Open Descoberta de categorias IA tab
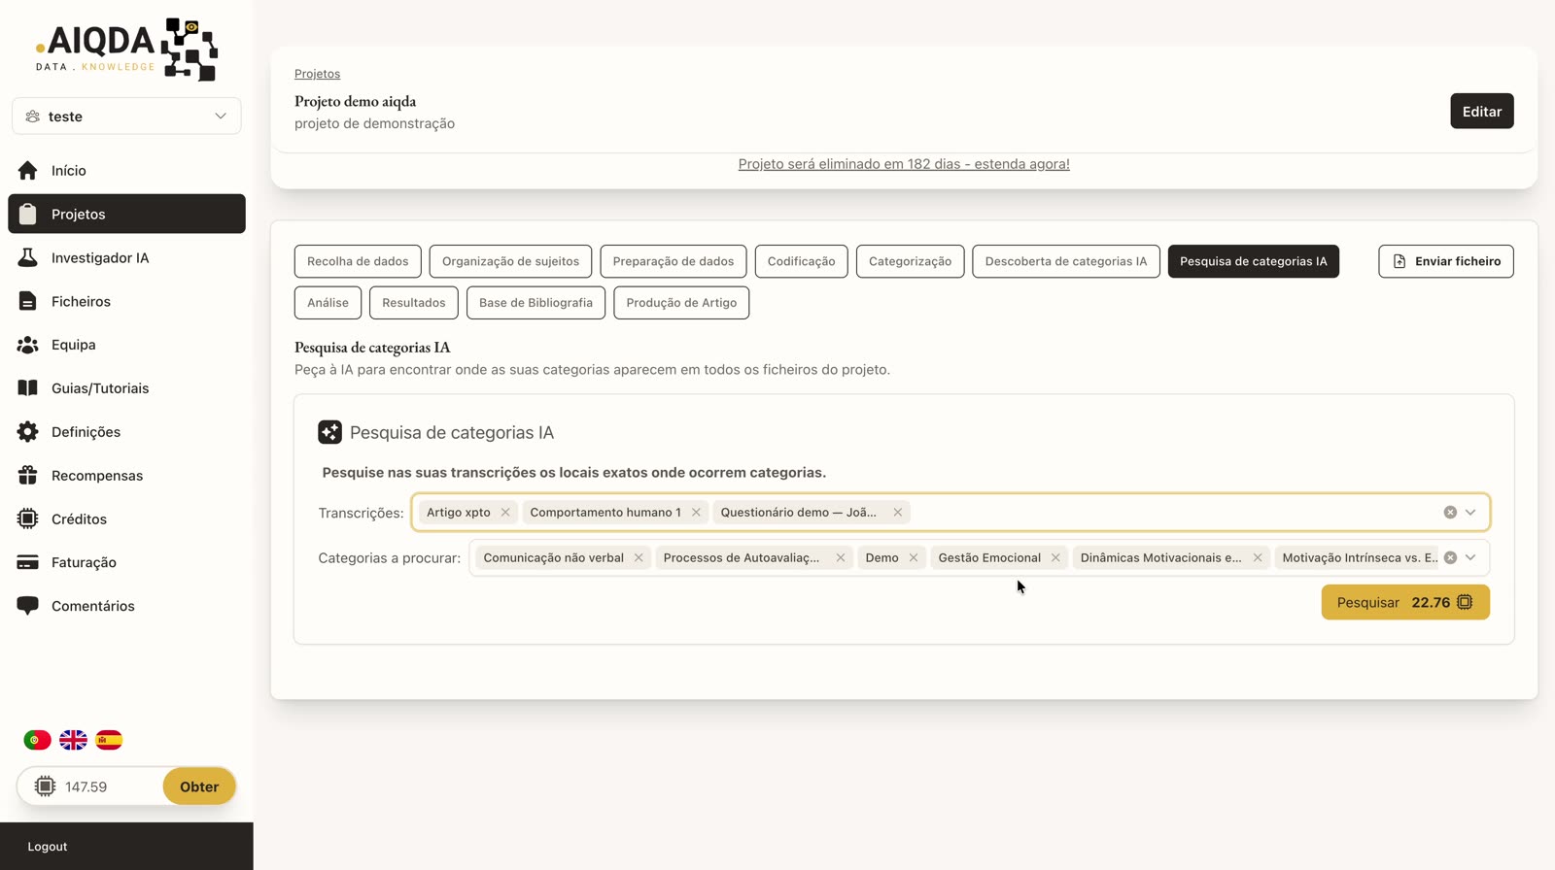This screenshot has height=870, width=1555. tap(1066, 261)
